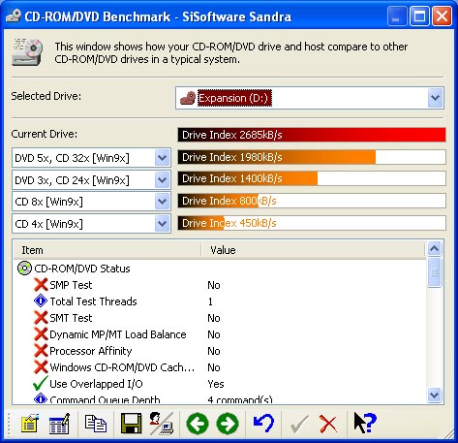Select the Use Overlapped I/O row
The width and height of the screenshot is (458, 443).
click(220, 384)
